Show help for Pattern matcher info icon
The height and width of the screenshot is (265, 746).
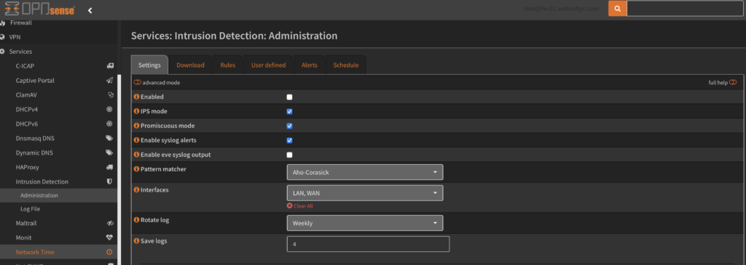click(136, 168)
